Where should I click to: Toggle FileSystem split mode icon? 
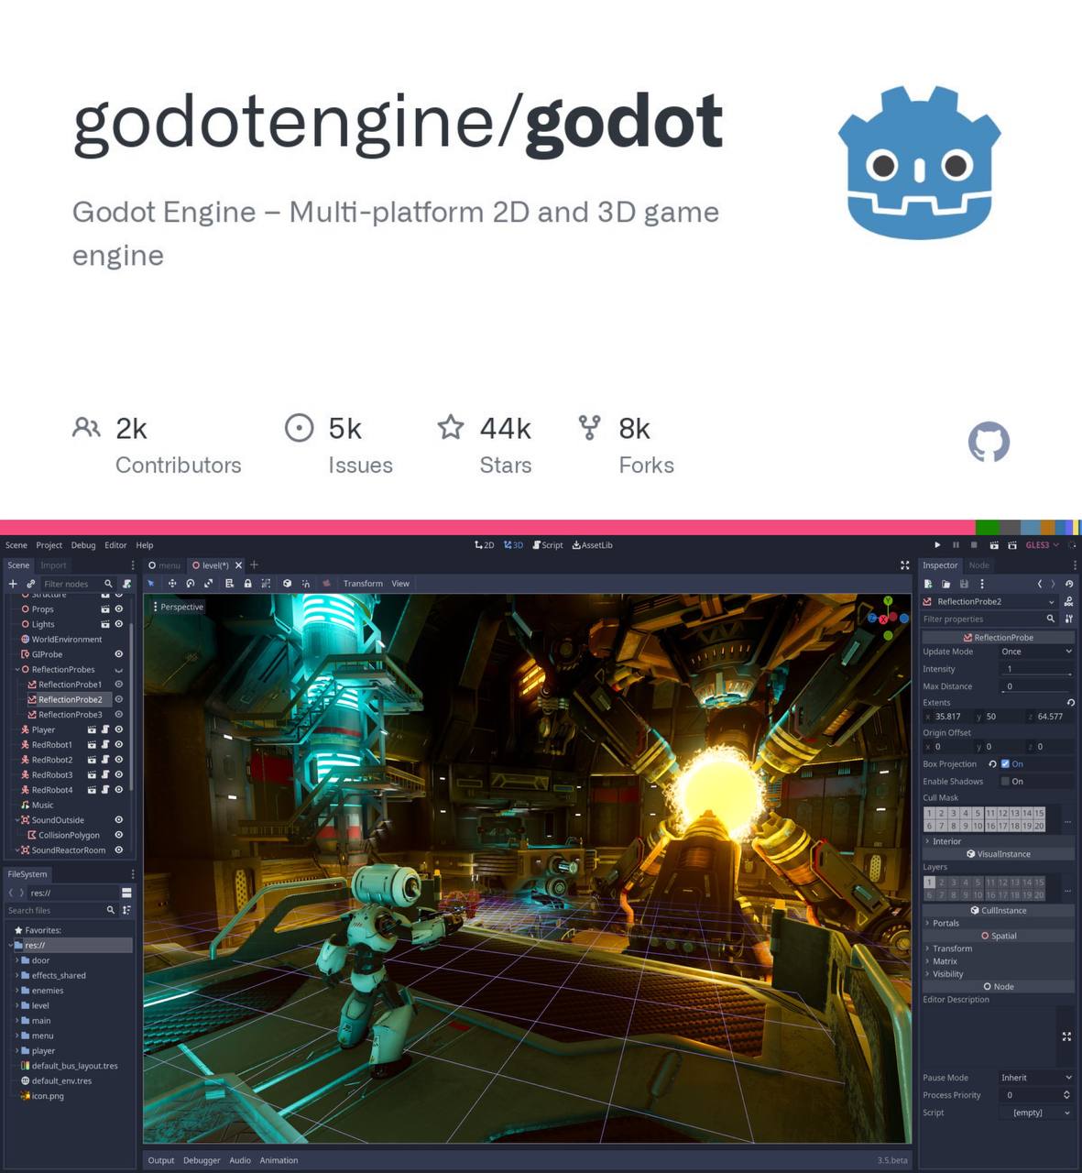pos(126,893)
